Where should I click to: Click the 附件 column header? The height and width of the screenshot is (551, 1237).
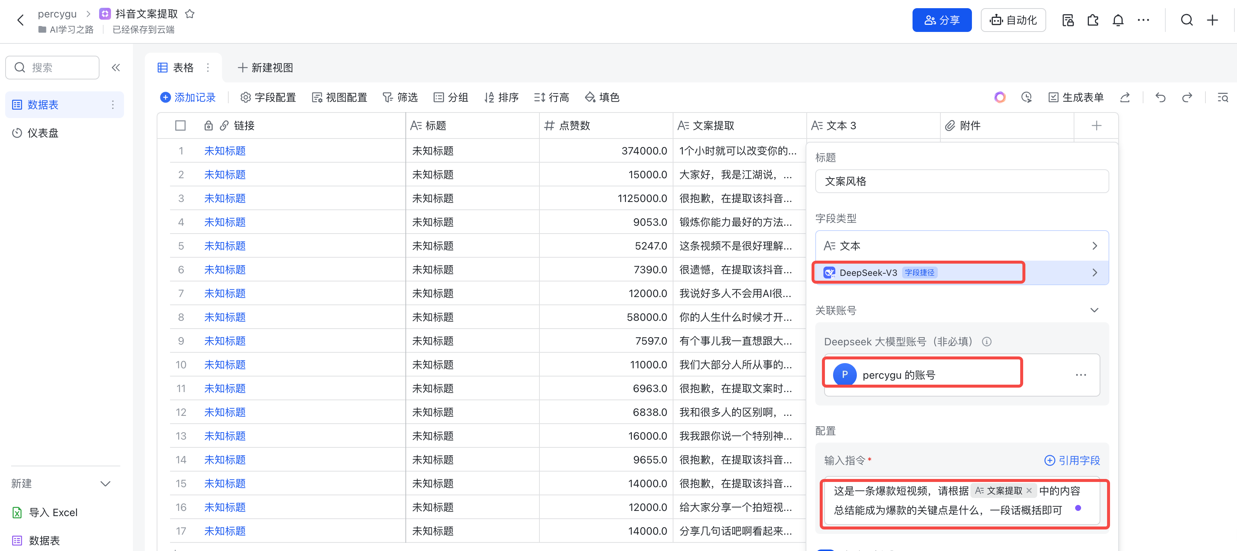point(1007,126)
